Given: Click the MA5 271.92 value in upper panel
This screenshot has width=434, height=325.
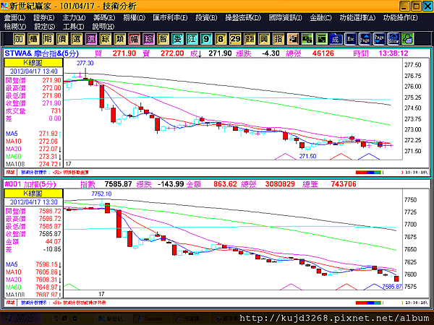Looking at the screenshot, I should pyautogui.click(x=48, y=134).
